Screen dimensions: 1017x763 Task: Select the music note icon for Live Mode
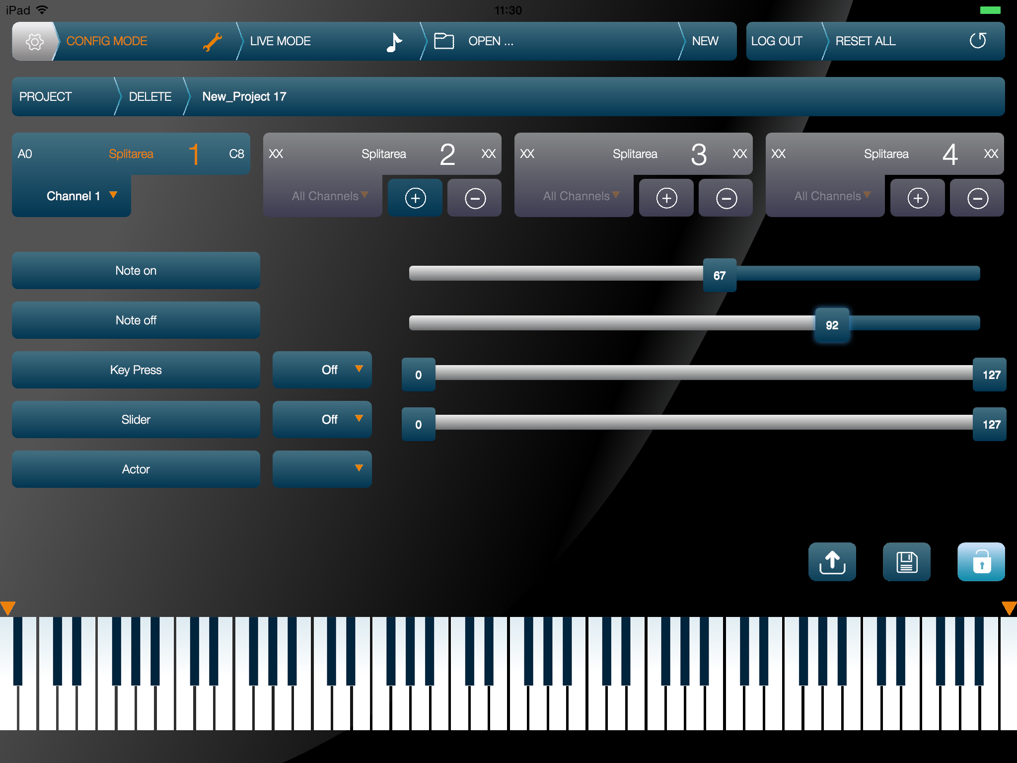tap(394, 41)
